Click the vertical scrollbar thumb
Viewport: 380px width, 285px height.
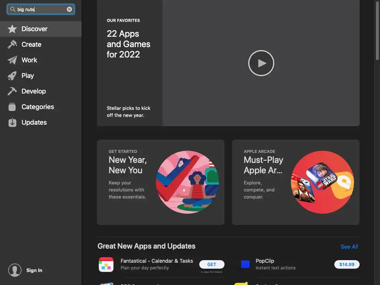click(377, 30)
